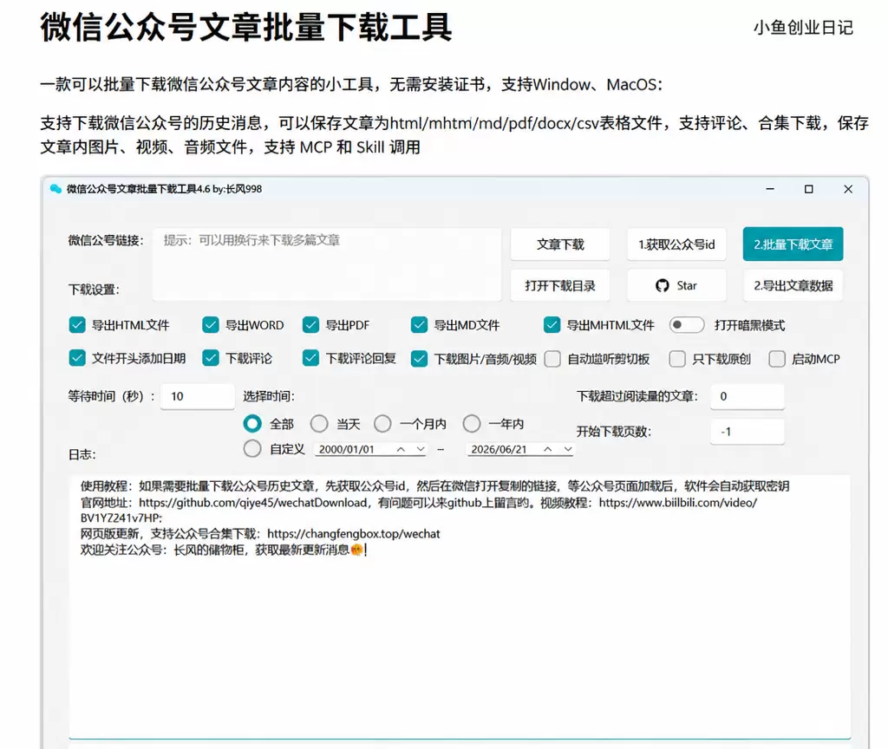888x749 pixels.
Task: Click up arrow of end date 2026/06/21
Action: pyautogui.click(x=548, y=449)
